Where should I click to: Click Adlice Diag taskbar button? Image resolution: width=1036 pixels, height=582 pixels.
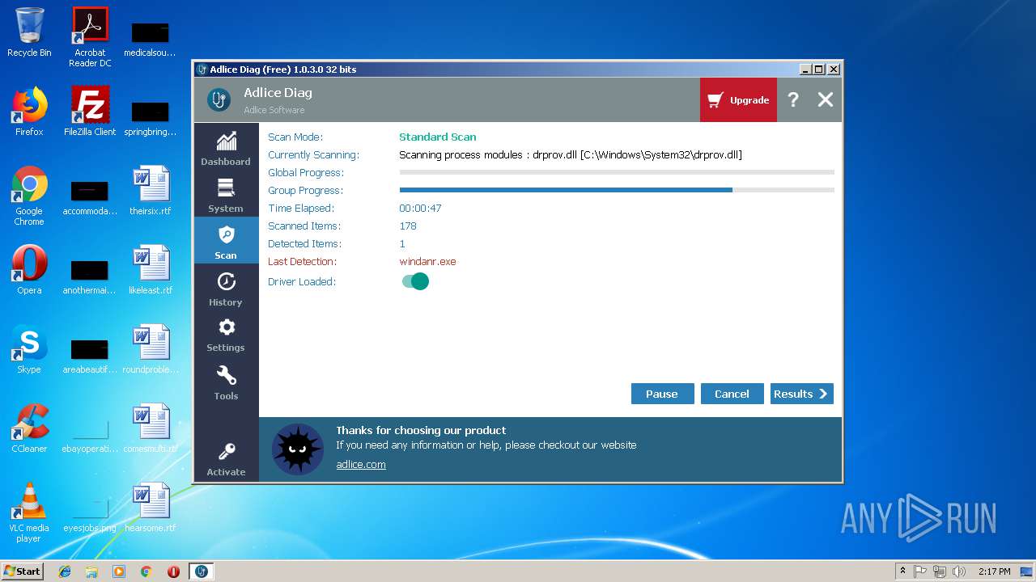pyautogui.click(x=202, y=571)
